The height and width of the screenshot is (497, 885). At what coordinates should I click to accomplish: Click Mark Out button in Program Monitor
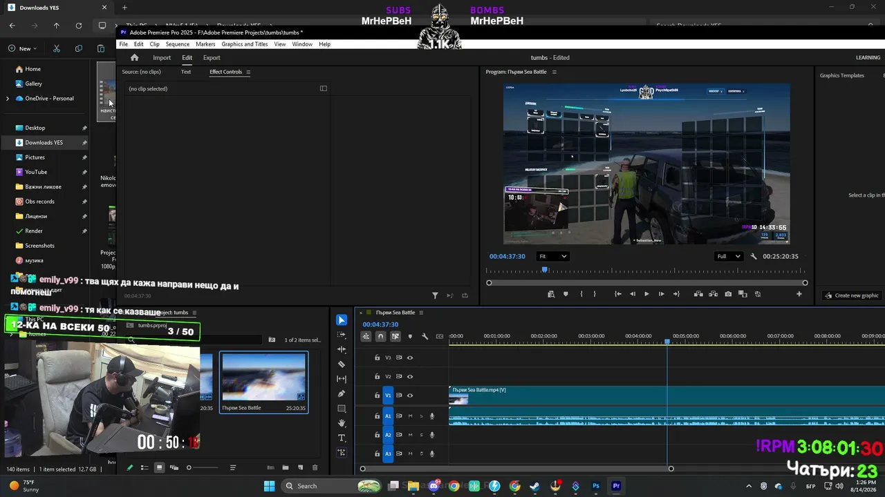(x=595, y=294)
